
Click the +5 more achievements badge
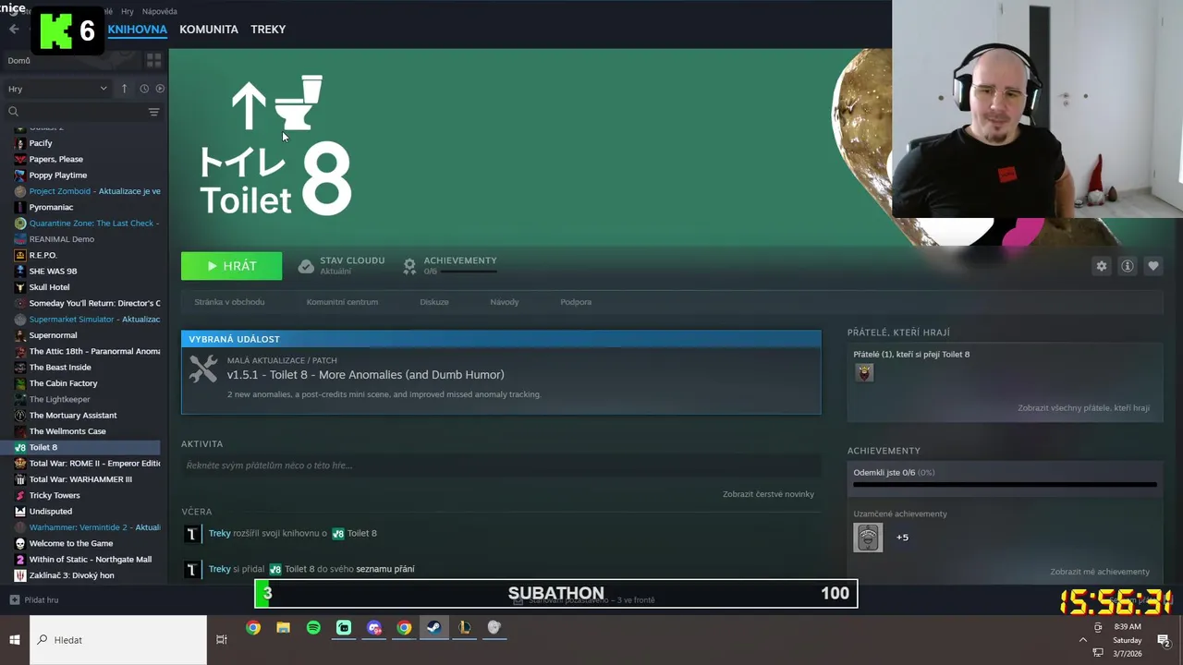click(x=902, y=538)
